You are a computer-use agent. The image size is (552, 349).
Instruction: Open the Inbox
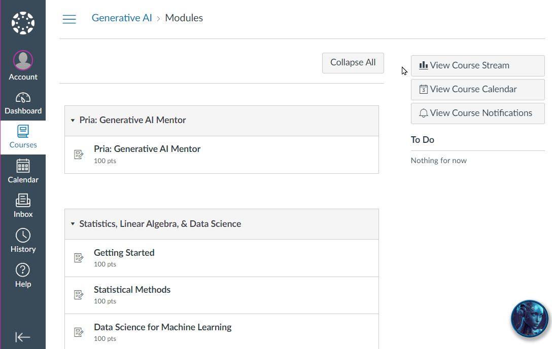[x=23, y=206]
